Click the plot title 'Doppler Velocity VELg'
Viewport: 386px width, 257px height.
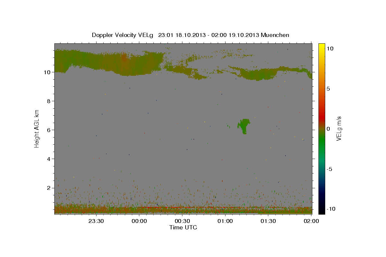(x=123, y=35)
